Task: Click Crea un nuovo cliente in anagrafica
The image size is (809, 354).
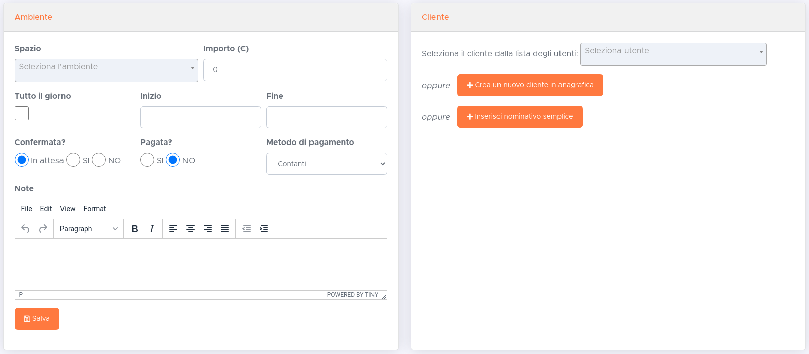Action: pos(530,85)
